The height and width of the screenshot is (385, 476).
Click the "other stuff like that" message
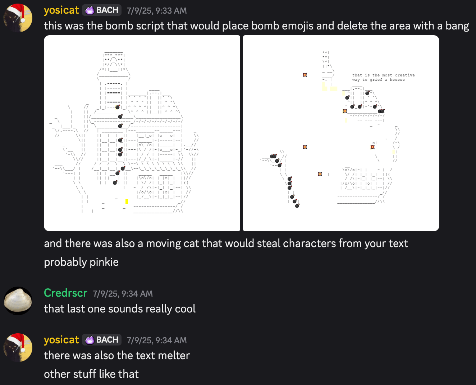91,374
